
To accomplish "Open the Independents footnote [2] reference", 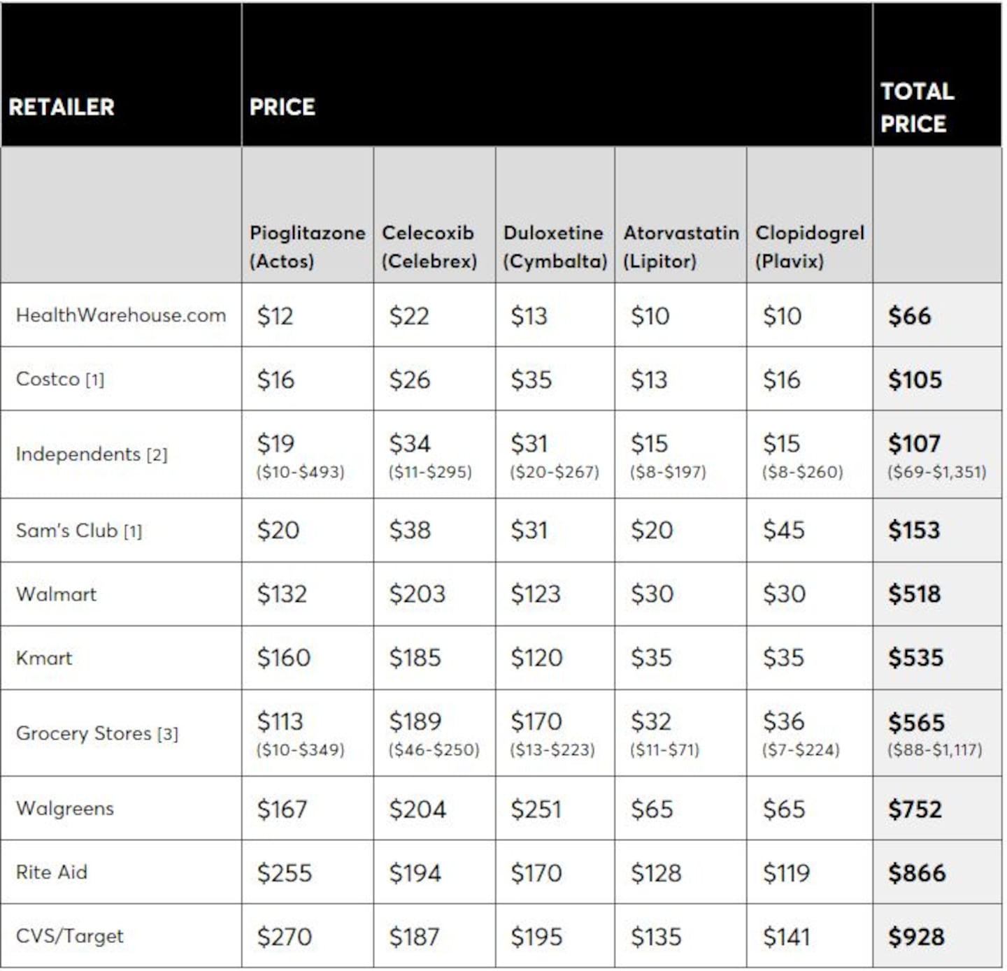I will coord(157,455).
